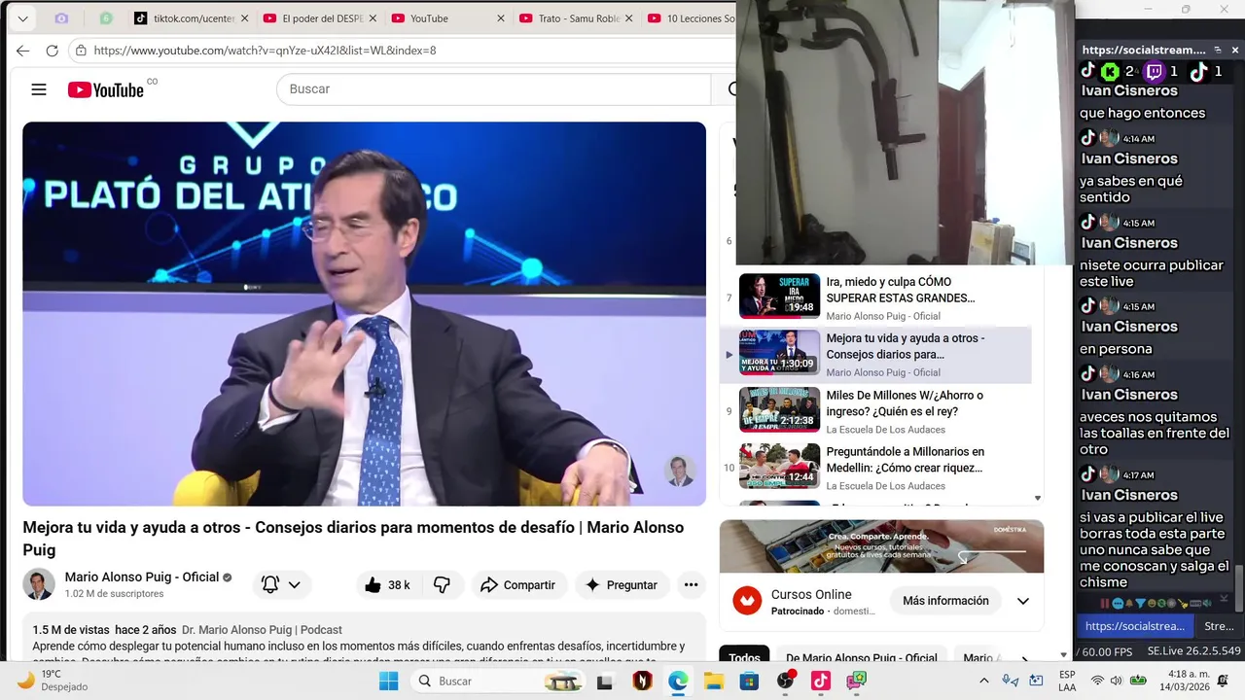
Task: Open OBS icon with red badge in taskbar
Action: (x=785, y=680)
